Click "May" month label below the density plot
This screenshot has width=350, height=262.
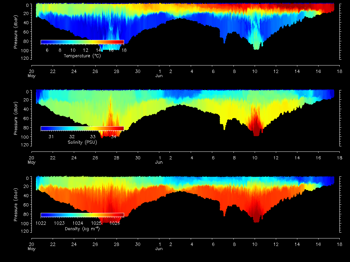(31, 249)
